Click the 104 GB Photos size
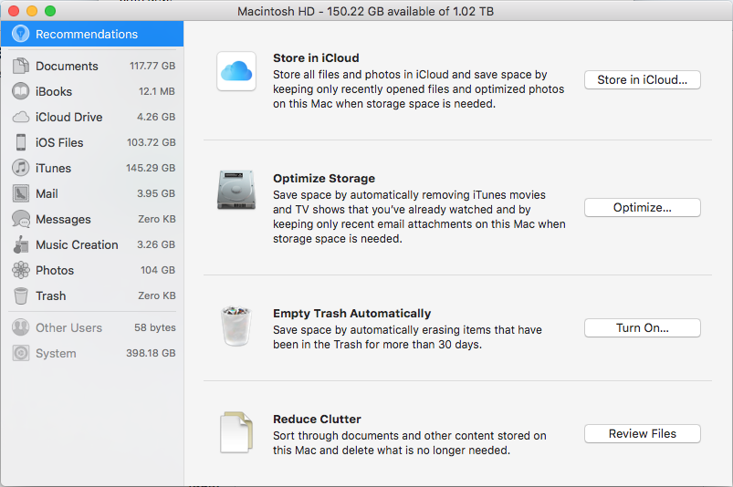733x487 pixels. [x=158, y=270]
